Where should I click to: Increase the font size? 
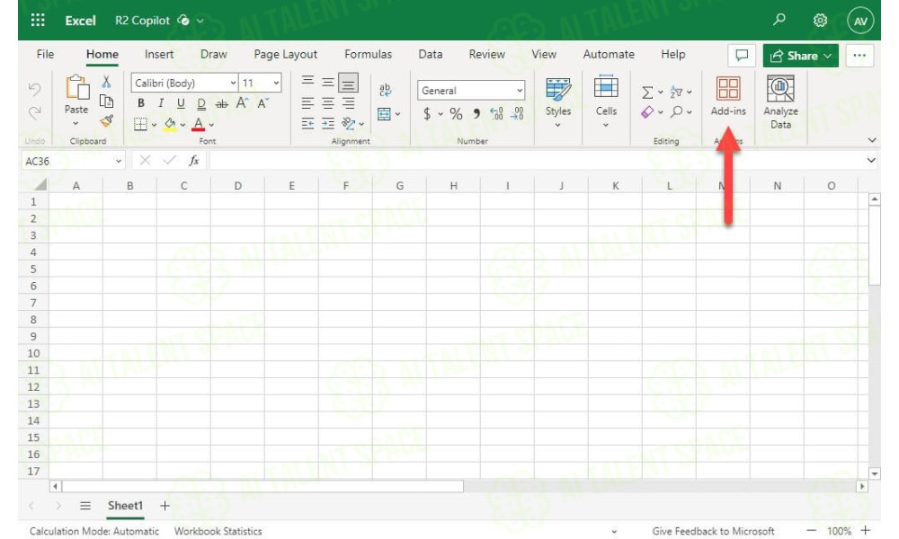point(242,103)
